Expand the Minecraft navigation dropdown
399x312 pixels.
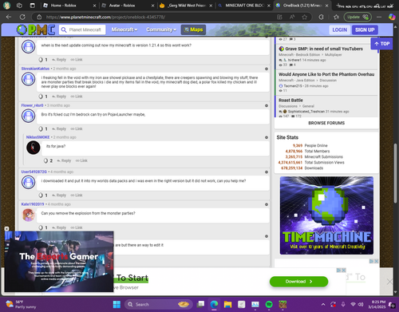tap(124, 30)
